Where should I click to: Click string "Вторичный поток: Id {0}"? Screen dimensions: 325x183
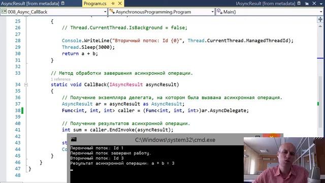147,41
